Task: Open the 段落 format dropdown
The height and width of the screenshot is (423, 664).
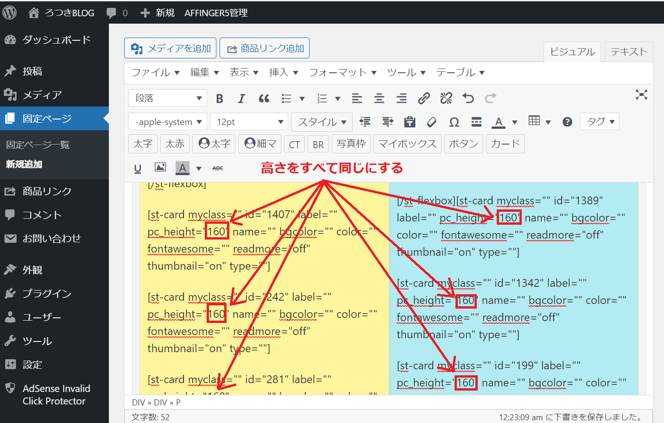Action: (x=168, y=98)
